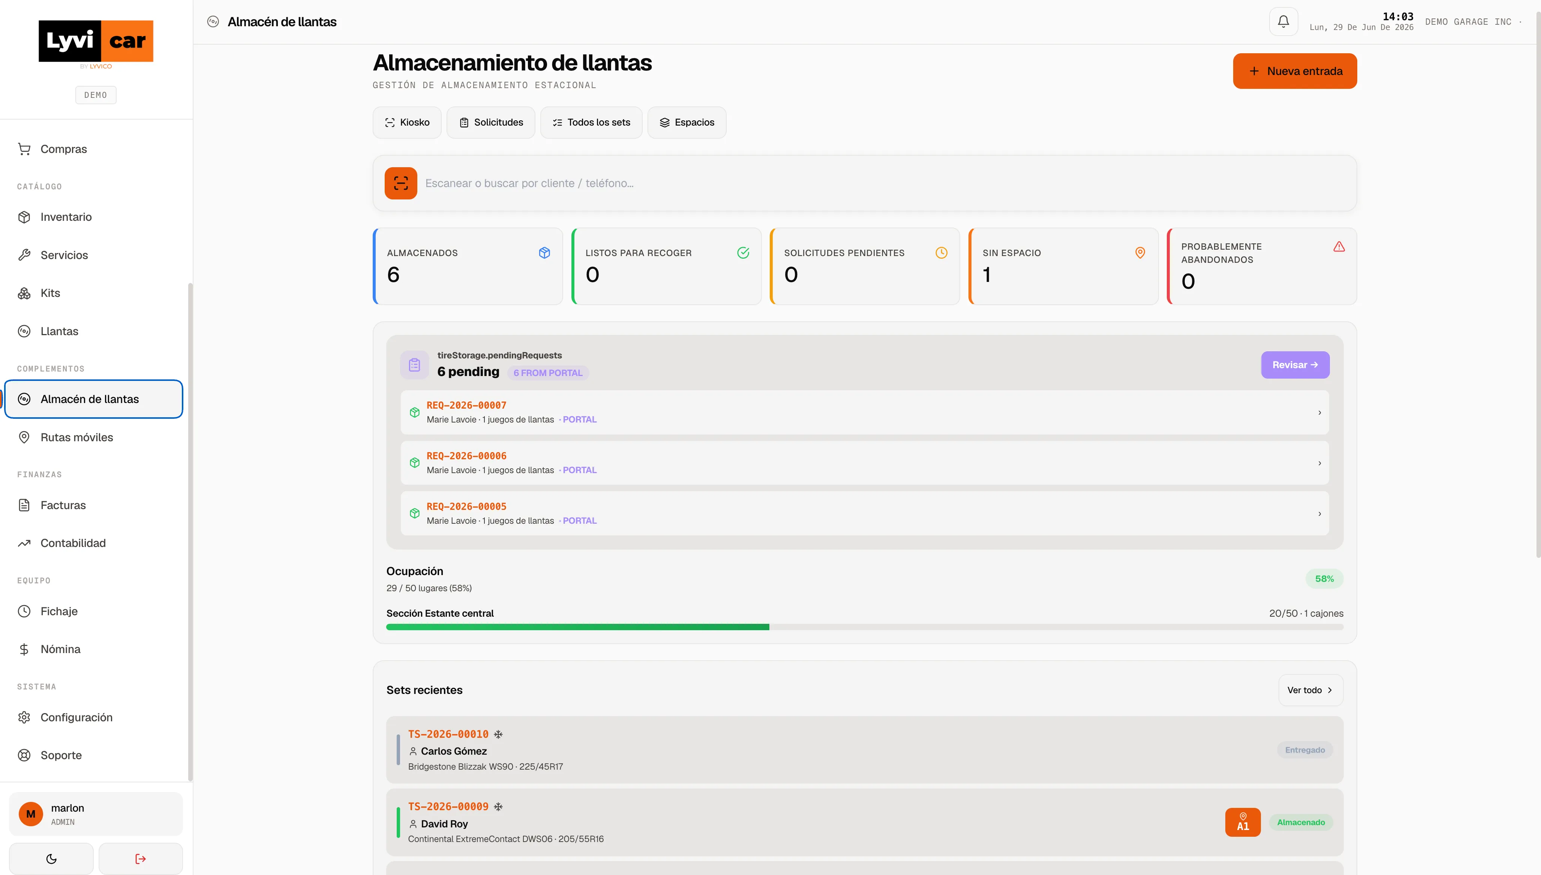Click the pending requests clipboard icon

415,365
